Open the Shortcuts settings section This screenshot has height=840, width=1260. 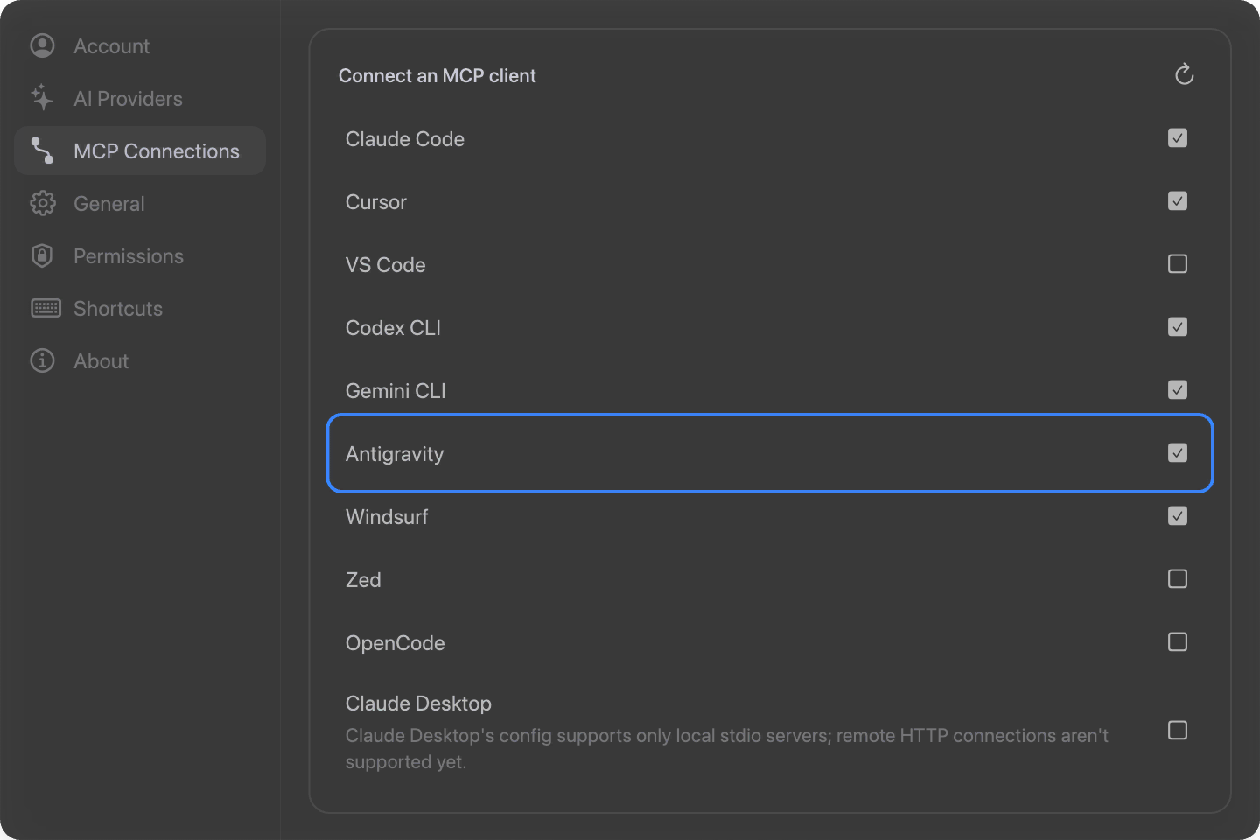140,308
